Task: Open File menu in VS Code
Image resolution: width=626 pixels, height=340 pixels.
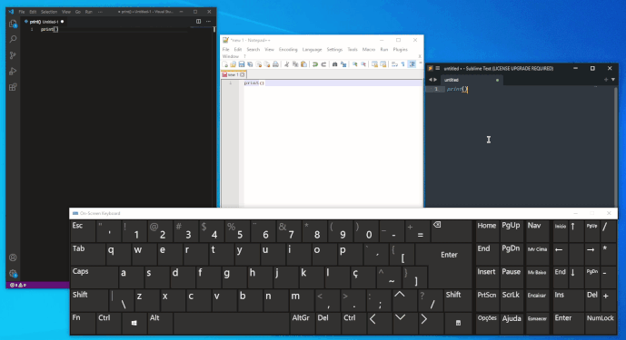Action: tap(22, 12)
